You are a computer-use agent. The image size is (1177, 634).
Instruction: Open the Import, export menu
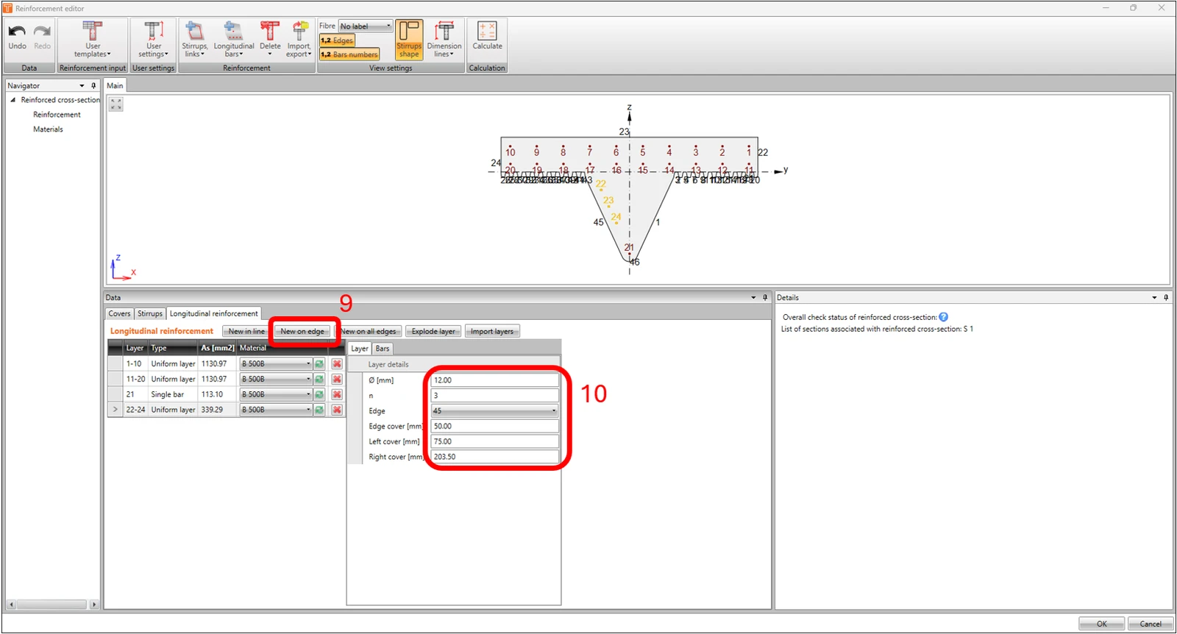299,40
